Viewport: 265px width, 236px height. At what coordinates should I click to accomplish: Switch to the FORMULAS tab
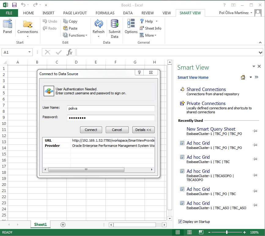point(105,13)
